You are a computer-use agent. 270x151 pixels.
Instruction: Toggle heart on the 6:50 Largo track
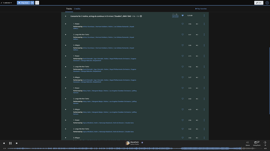pyautogui.click(x=182, y=99)
